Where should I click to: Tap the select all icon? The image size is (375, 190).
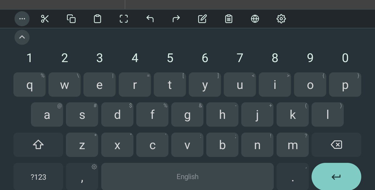tap(124, 19)
